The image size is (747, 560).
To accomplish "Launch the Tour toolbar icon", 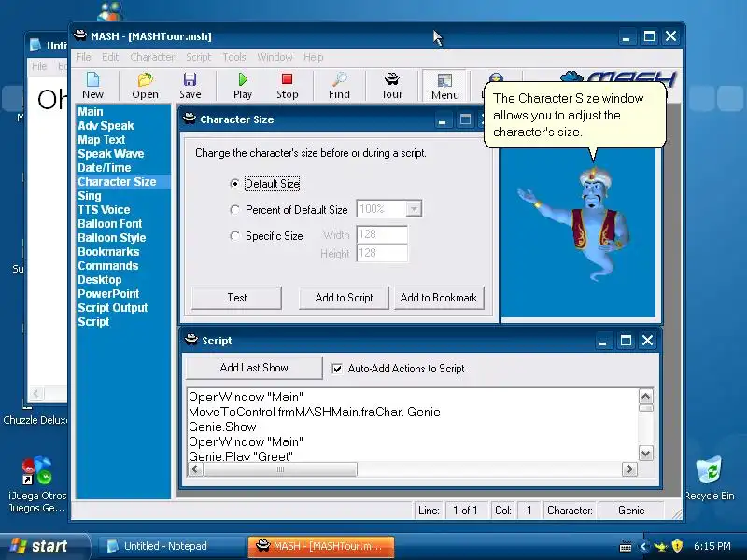I will [x=391, y=79].
